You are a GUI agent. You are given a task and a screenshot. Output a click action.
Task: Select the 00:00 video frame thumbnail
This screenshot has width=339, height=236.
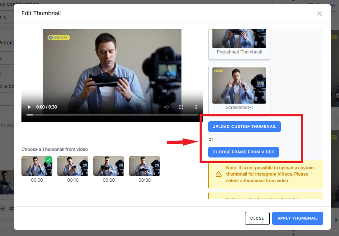(x=37, y=166)
